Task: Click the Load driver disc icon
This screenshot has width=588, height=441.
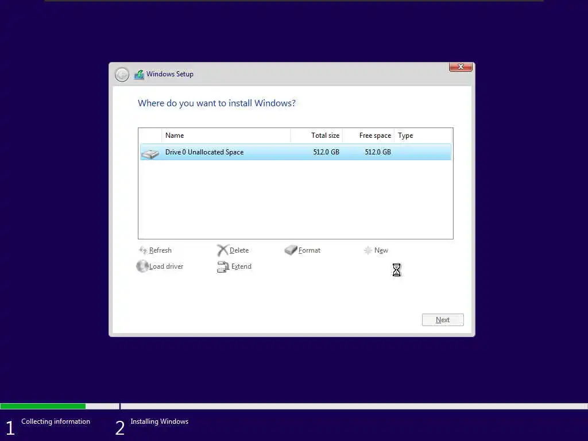Action: coord(142,266)
